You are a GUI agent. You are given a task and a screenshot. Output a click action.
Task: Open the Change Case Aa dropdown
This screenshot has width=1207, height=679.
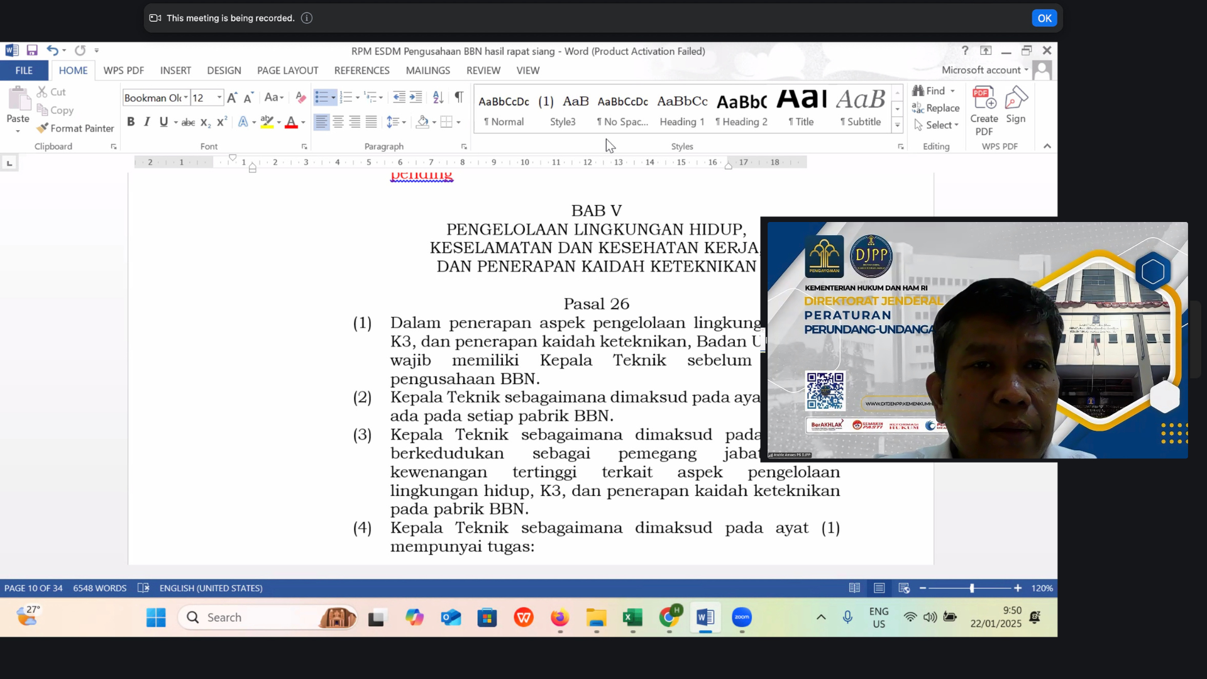[x=274, y=97]
